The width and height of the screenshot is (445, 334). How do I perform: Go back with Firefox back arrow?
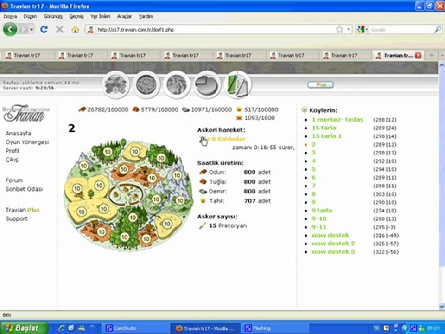point(10,29)
